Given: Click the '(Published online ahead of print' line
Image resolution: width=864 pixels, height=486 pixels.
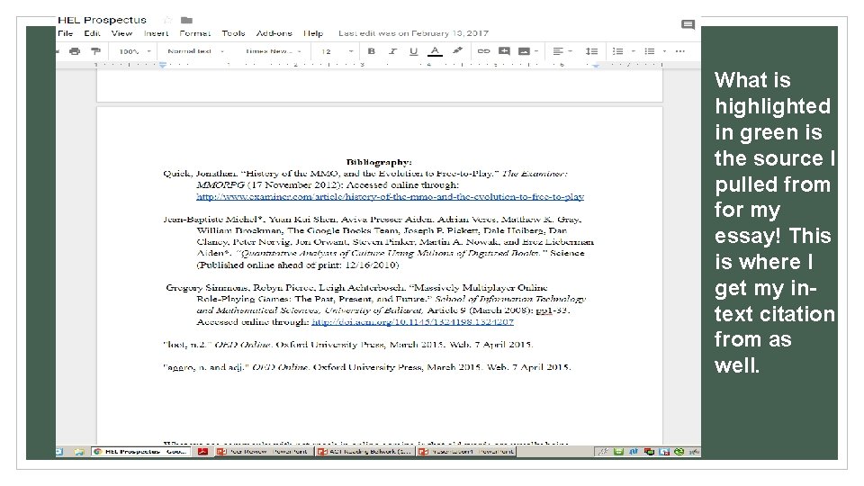Looking at the screenshot, I should tap(298, 265).
